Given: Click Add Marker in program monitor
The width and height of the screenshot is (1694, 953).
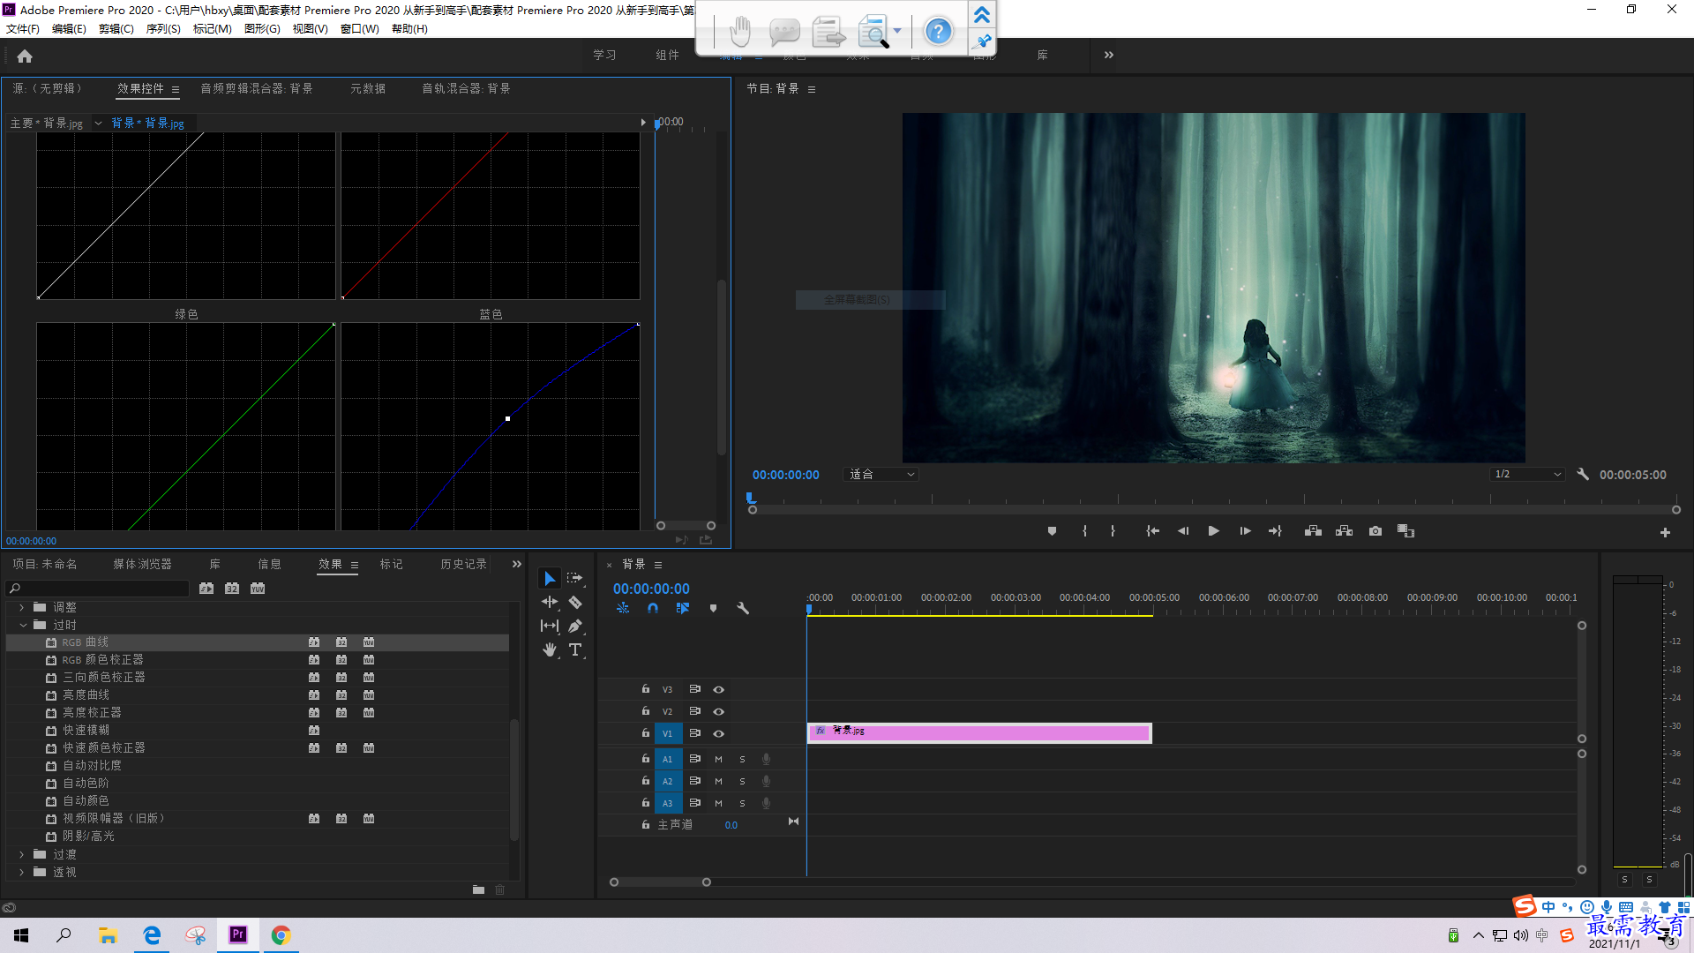Looking at the screenshot, I should 1052,531.
